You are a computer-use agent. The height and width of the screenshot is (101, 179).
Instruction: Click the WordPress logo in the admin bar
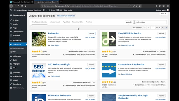pyautogui.click(x=11, y=10)
